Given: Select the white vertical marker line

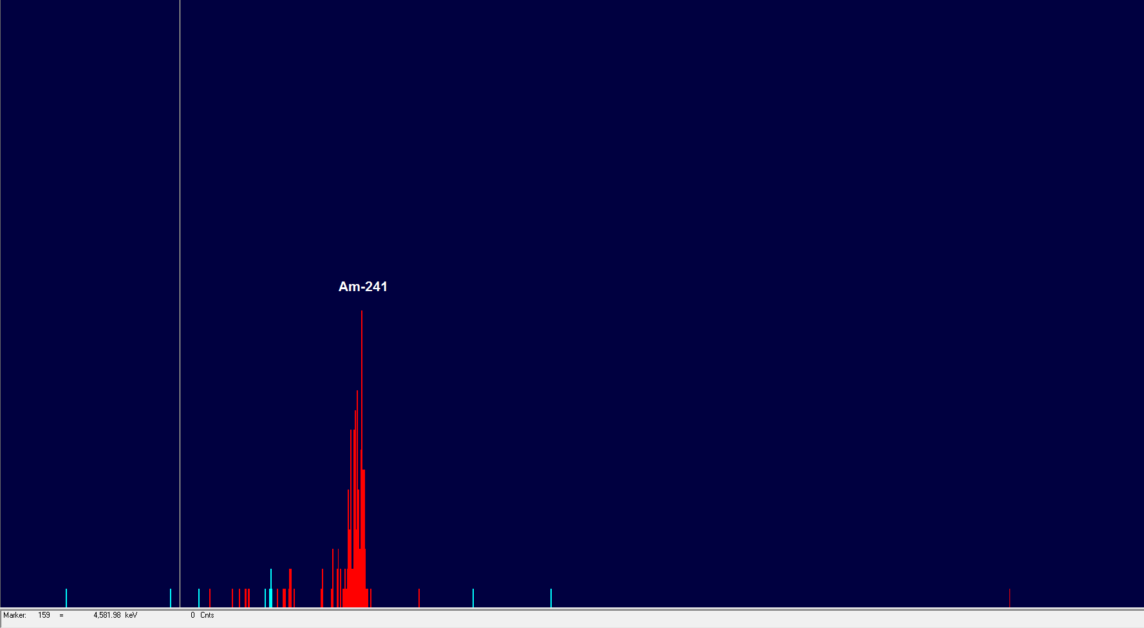Looking at the screenshot, I should coord(180,303).
